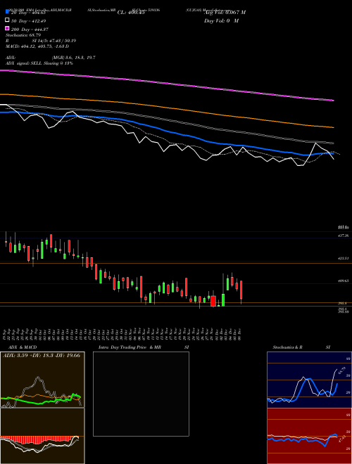Click the ADX (MGR) 3.6, 18.3, 19.7 line
The image size is (352, 464).
[x=51, y=58]
